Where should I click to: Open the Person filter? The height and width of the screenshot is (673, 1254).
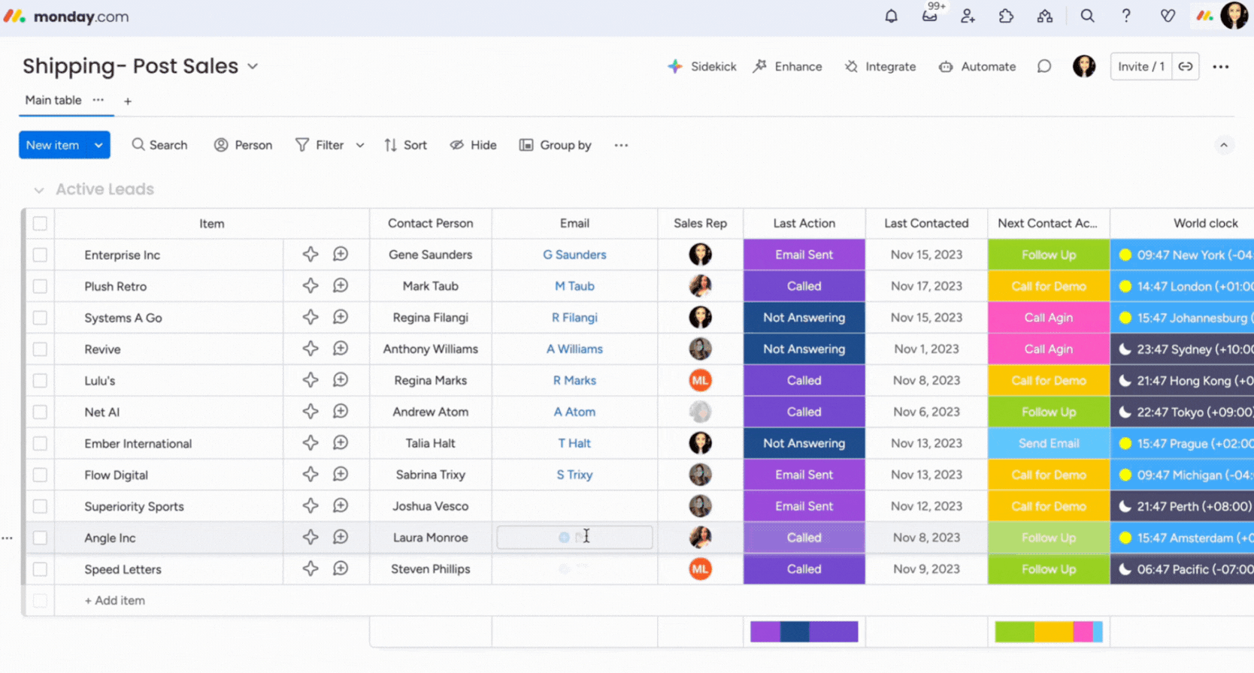pyautogui.click(x=243, y=145)
